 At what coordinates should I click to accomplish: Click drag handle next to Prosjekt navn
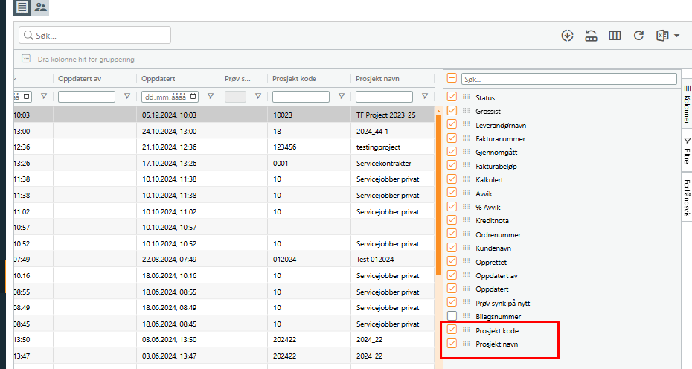coord(466,343)
